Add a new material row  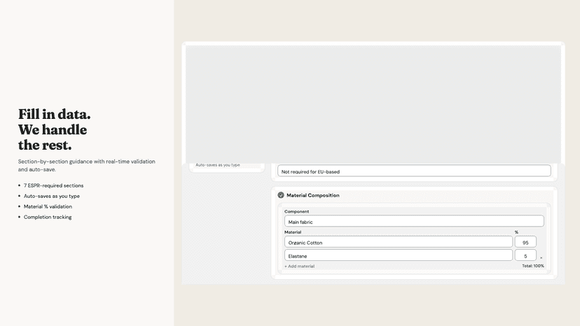[x=299, y=266]
